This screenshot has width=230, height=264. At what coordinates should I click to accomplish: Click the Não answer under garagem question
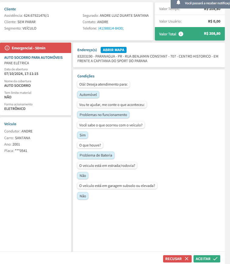(x=83, y=196)
